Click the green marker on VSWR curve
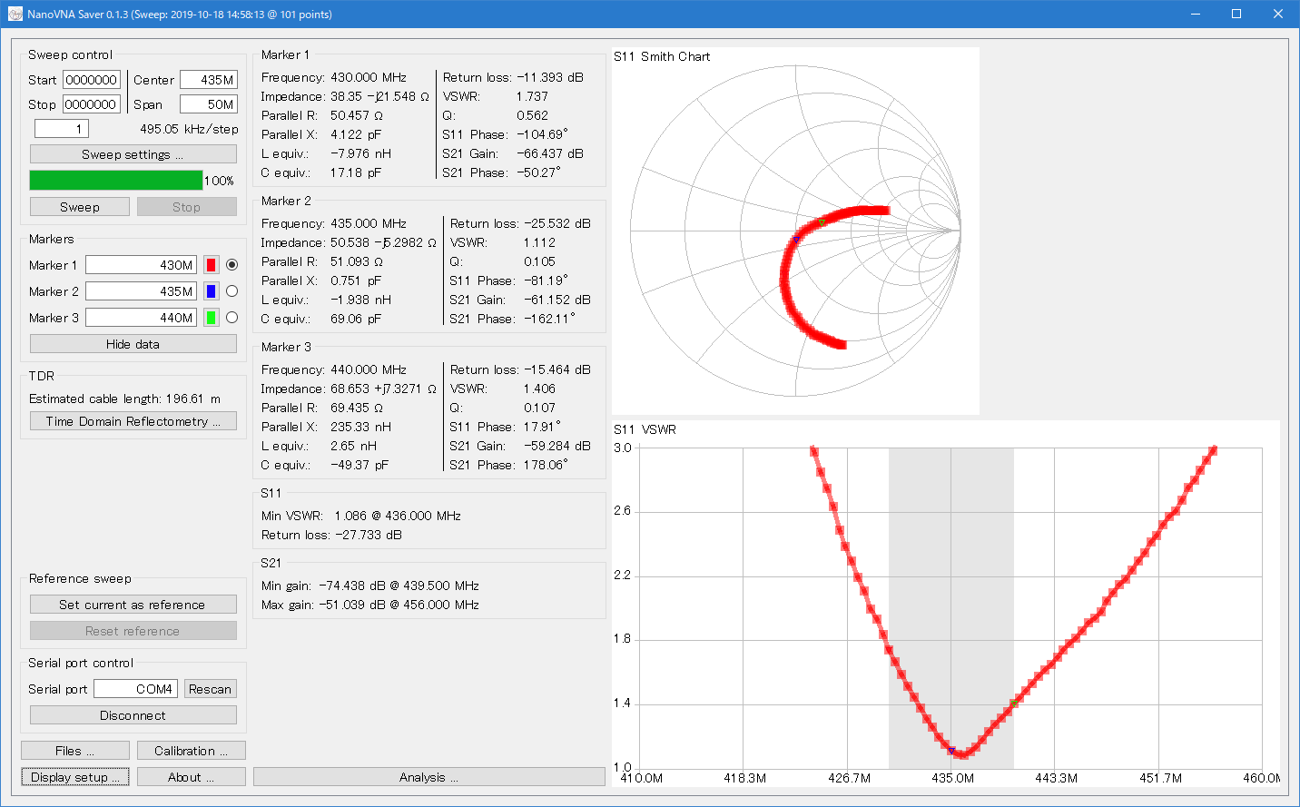The width and height of the screenshot is (1300, 807). (1014, 704)
